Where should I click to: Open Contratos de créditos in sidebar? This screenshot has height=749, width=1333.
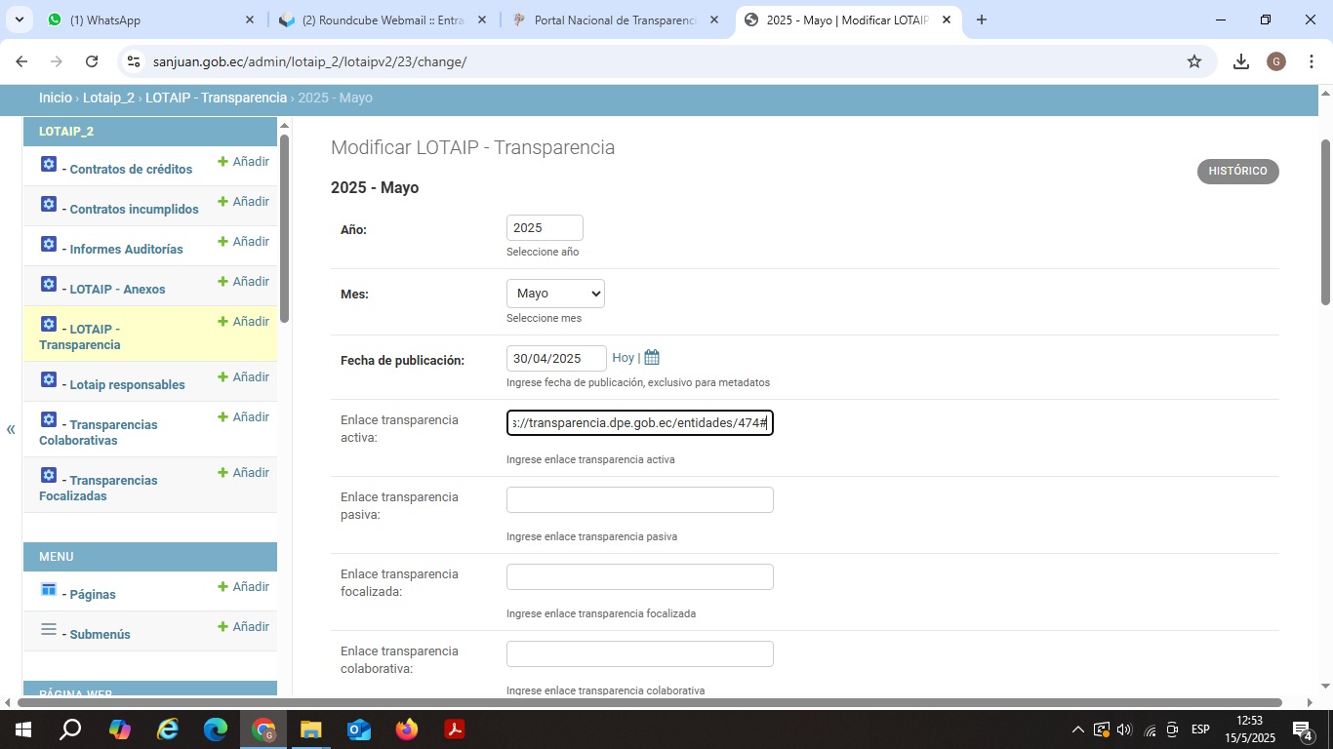point(131,169)
